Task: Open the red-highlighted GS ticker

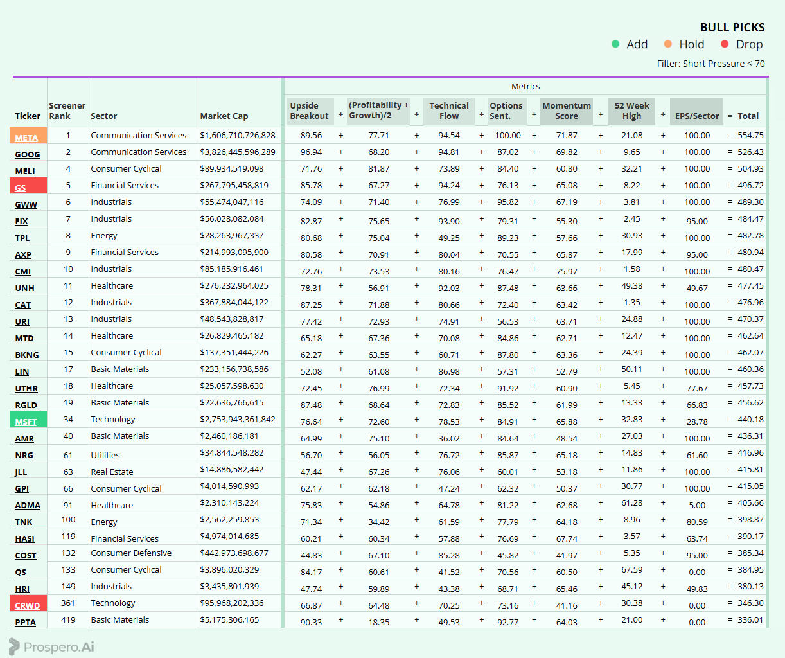Action: pyautogui.click(x=21, y=188)
